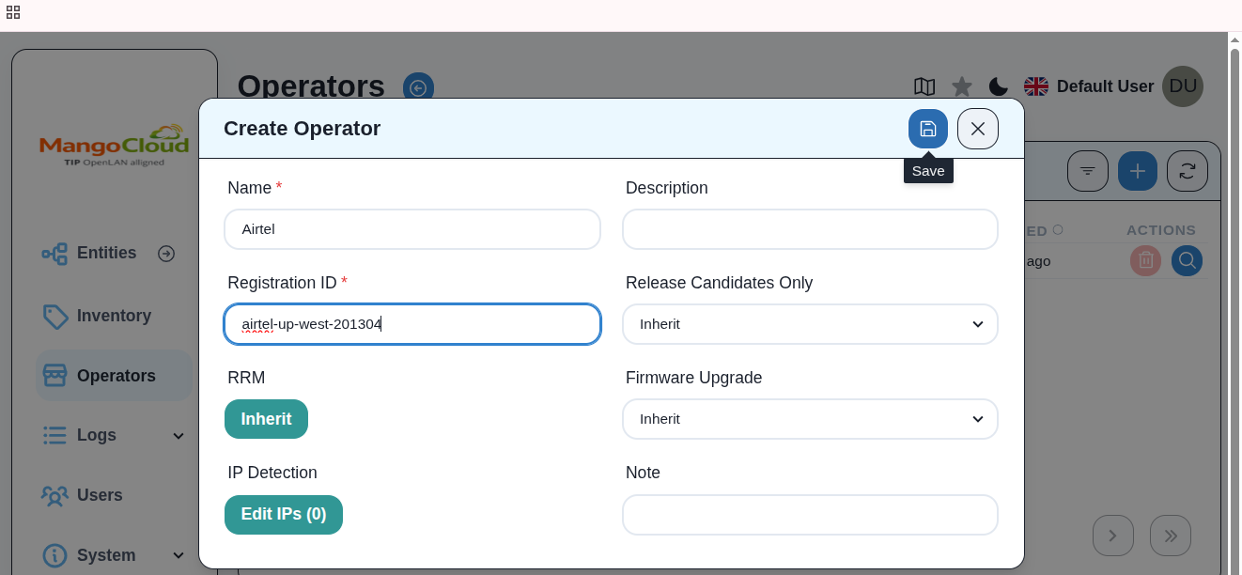This screenshot has height=575, width=1242.
Task: Open the map view icon
Action: tap(924, 86)
